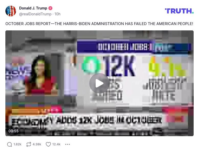Click the @realDonaldTrump handle

click(35, 14)
